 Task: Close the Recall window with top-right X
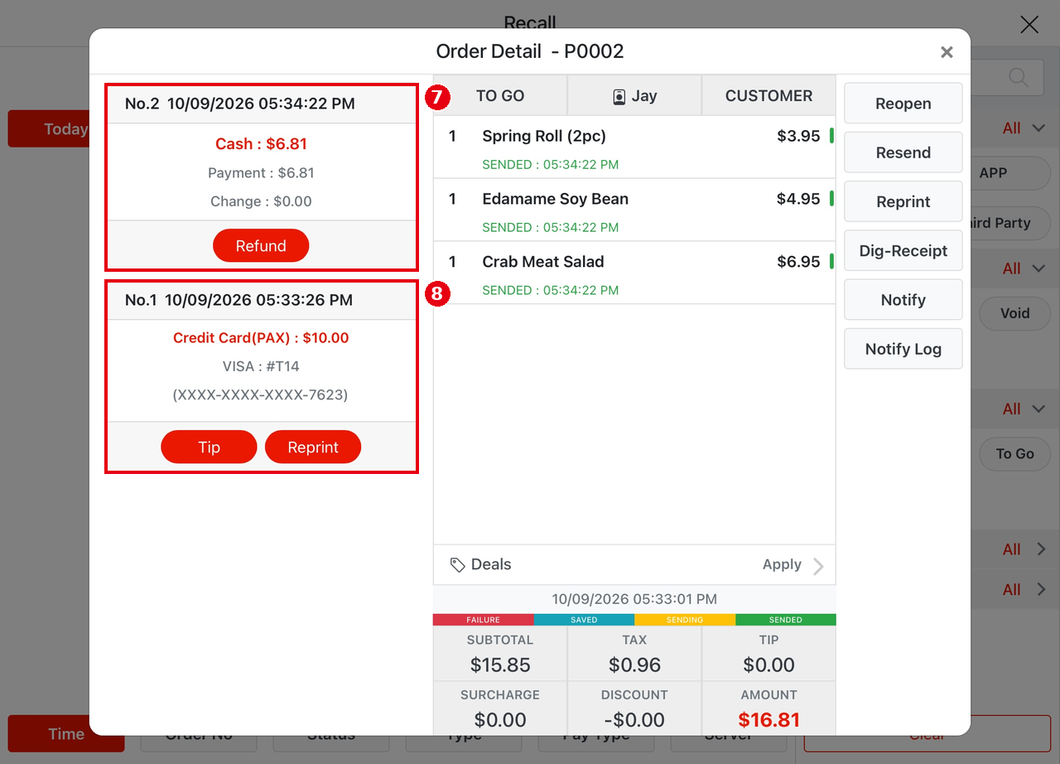[1029, 25]
